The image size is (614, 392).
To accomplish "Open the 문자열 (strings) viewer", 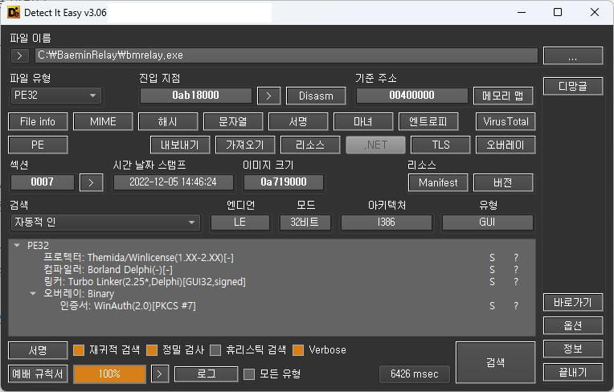I will click(233, 121).
